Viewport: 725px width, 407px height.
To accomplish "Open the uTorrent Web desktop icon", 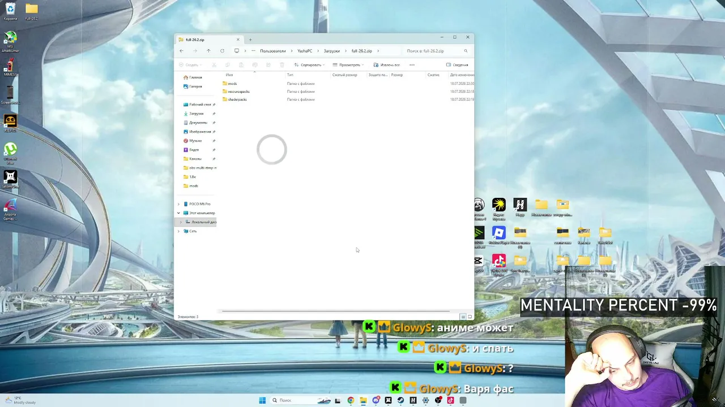I will coord(10,153).
